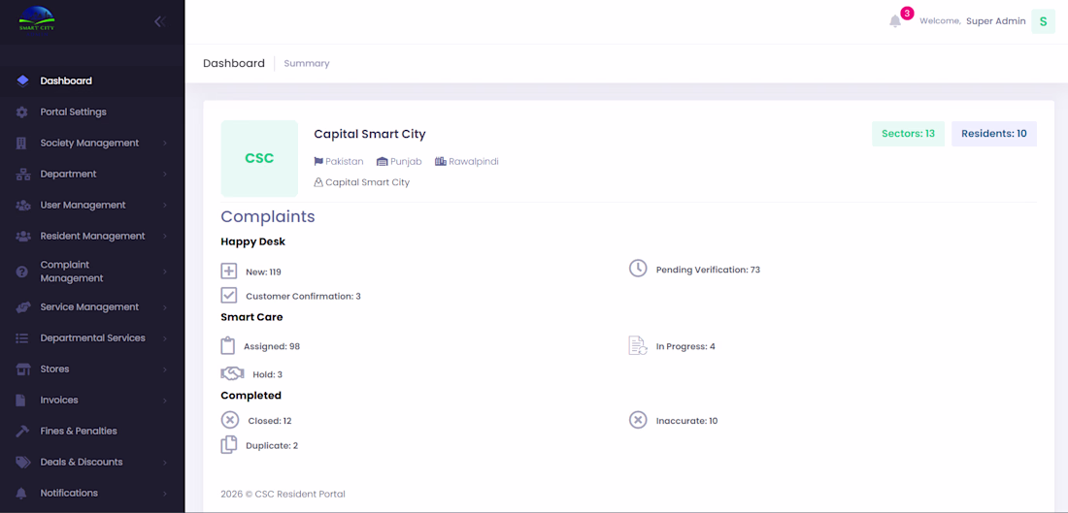Select Stores menu label

click(54, 369)
